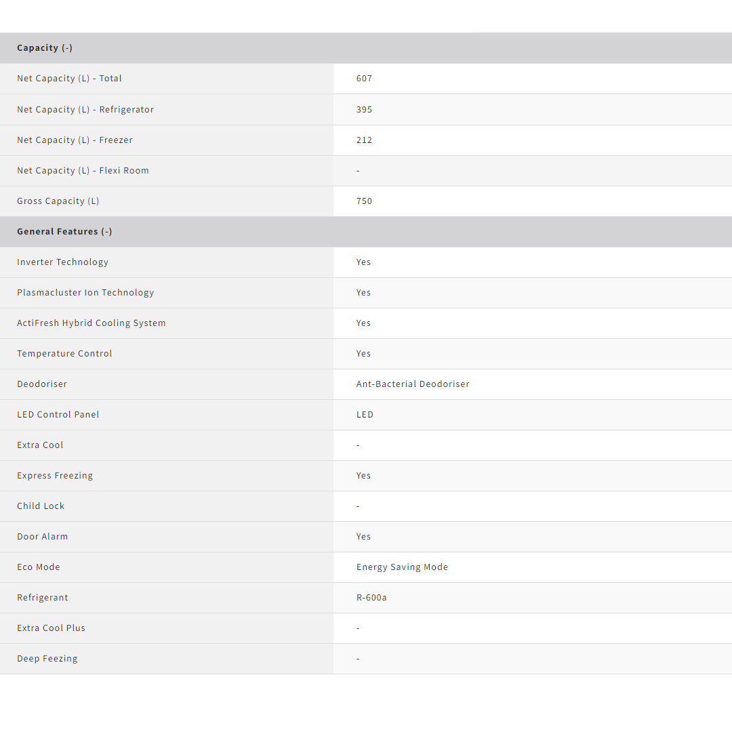This screenshot has width=732, height=732.
Task: Click the Express Freezing row label
Action: coord(55,476)
